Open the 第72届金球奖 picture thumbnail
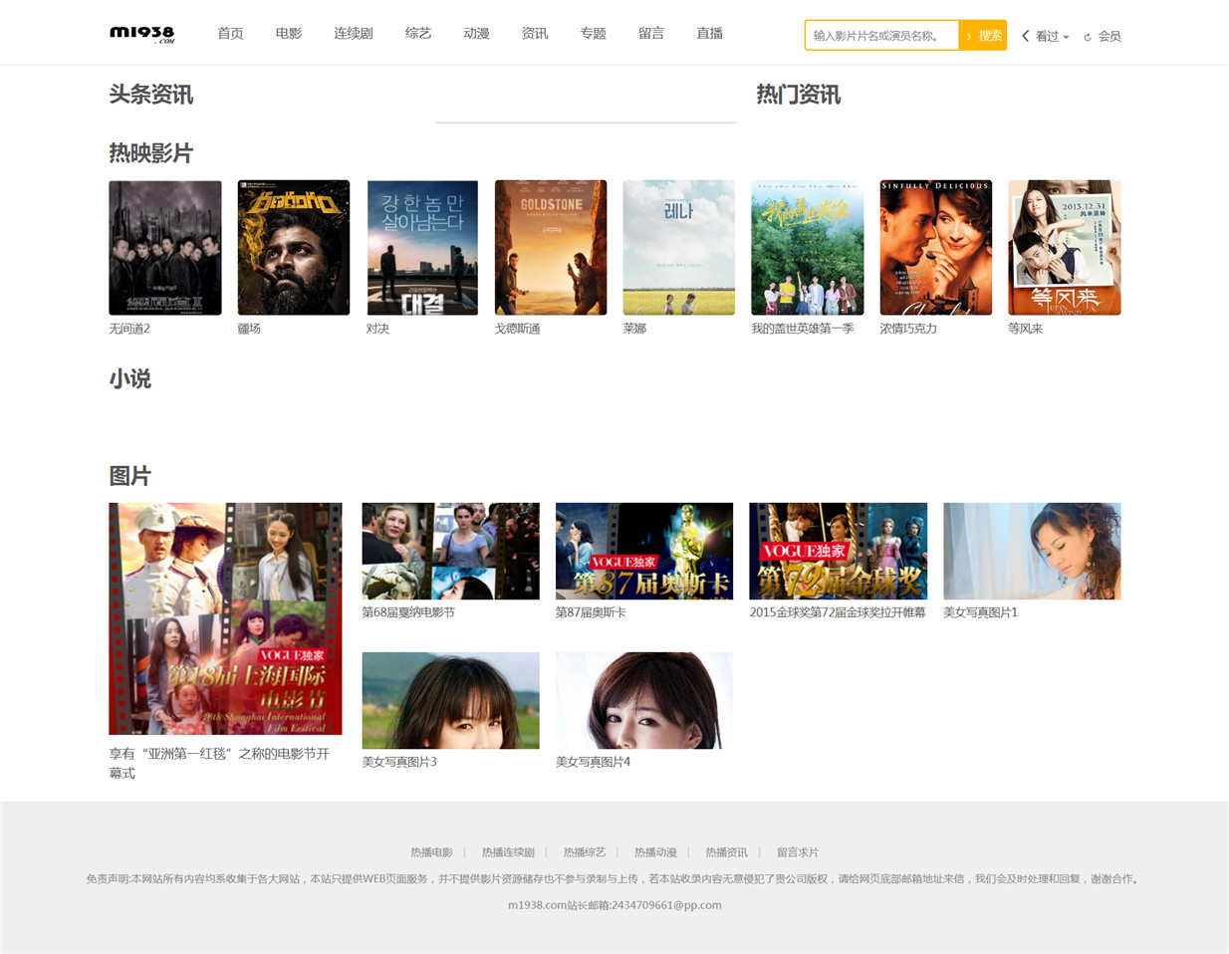The image size is (1229, 954). (839, 551)
